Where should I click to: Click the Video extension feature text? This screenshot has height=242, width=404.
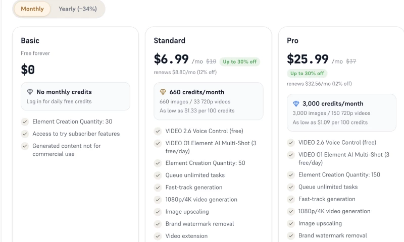(x=186, y=236)
